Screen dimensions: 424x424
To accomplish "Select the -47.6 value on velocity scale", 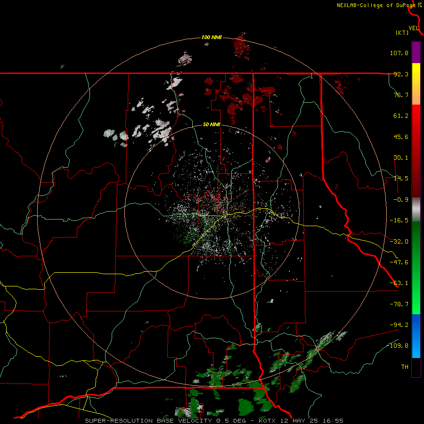I will 399,262.
